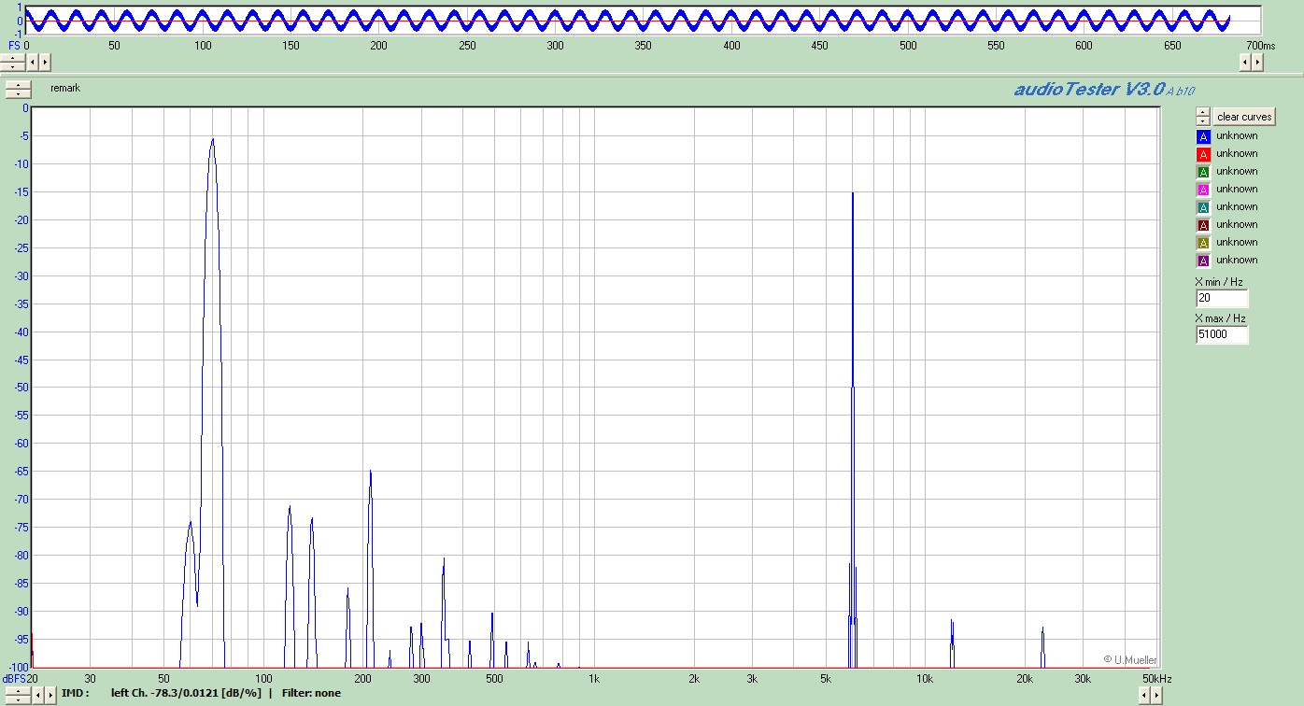Toggle the dark red curve A button
This screenshot has width=1304, height=706.
[1203, 225]
